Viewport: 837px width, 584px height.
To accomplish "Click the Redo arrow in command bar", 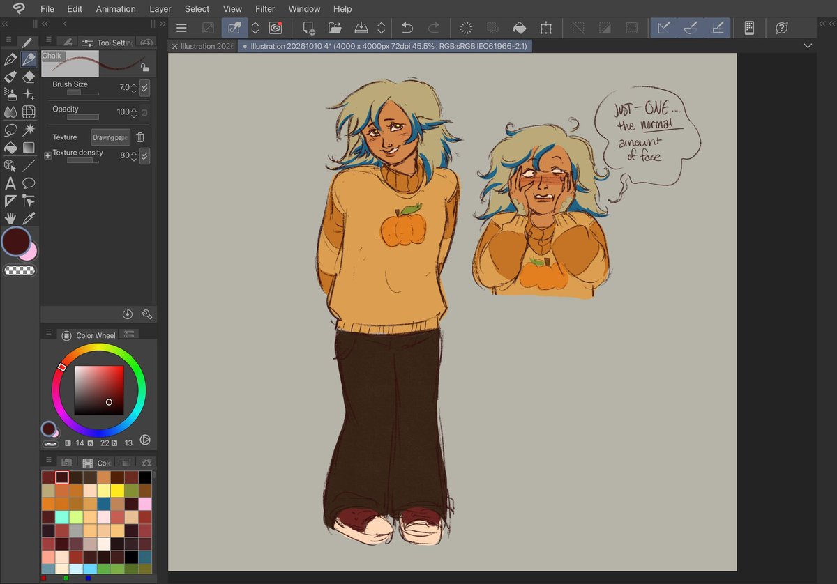I will coord(433,28).
